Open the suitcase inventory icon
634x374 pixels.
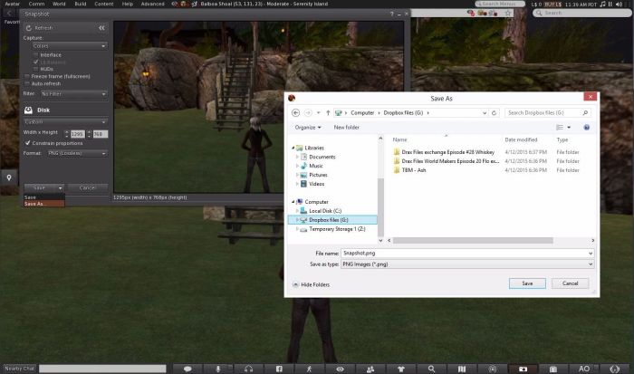553,369
